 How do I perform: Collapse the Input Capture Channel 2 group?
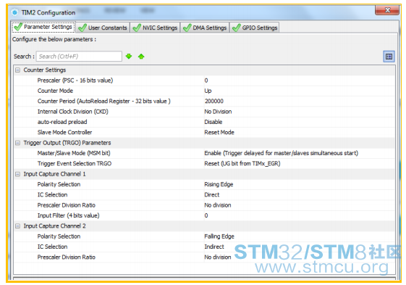17,226
